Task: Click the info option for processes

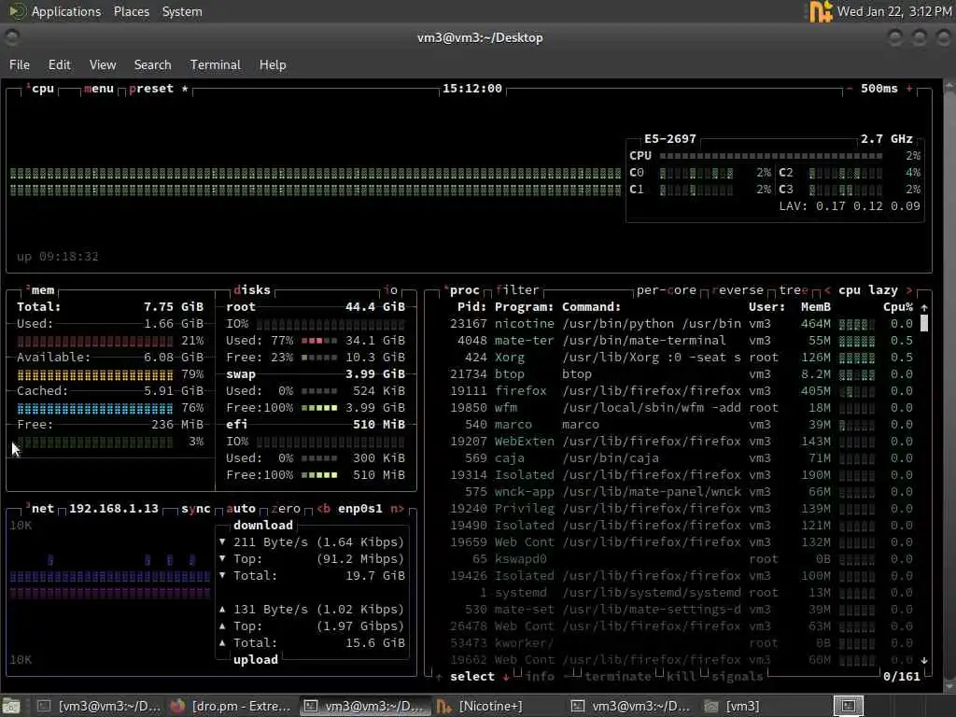Action: pos(540,676)
